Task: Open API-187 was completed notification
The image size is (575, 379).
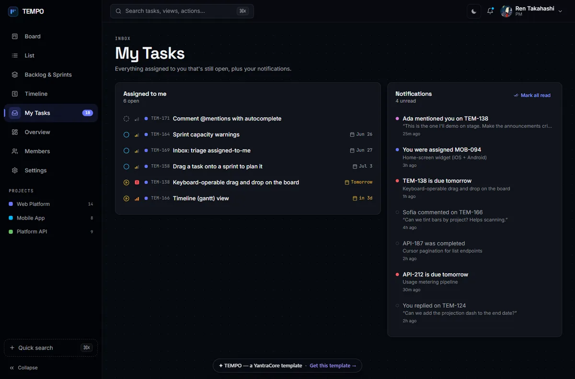Action: click(474, 251)
